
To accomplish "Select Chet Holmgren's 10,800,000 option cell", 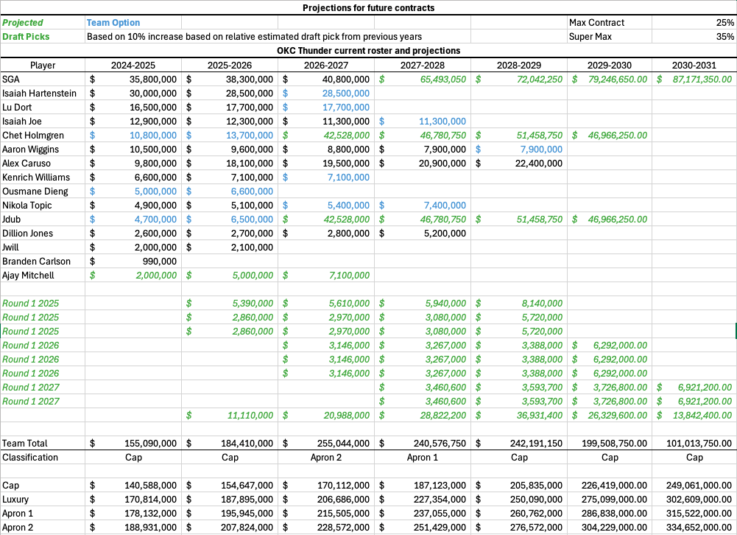I will 133,136.
